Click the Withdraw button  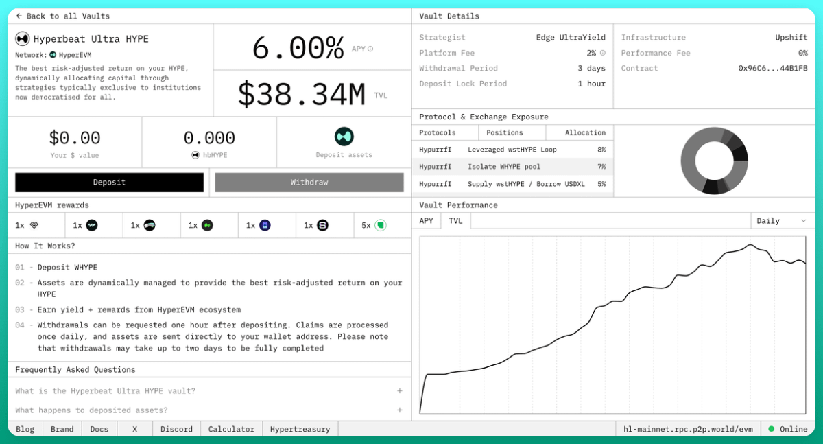click(309, 182)
